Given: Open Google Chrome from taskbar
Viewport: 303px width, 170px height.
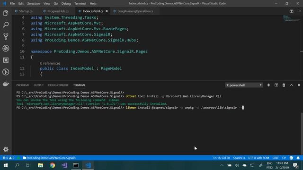Looking at the screenshot, I should pyautogui.click(x=52, y=165).
